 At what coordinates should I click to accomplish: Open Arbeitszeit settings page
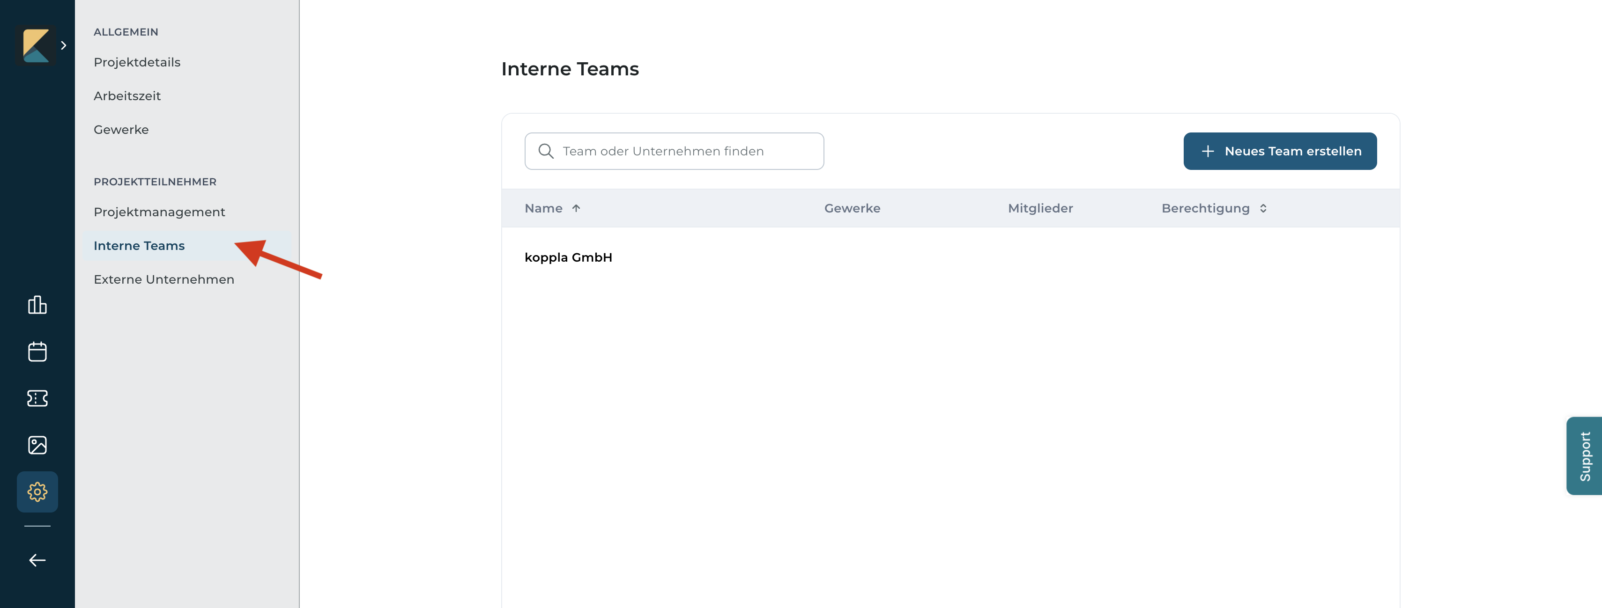click(x=127, y=96)
